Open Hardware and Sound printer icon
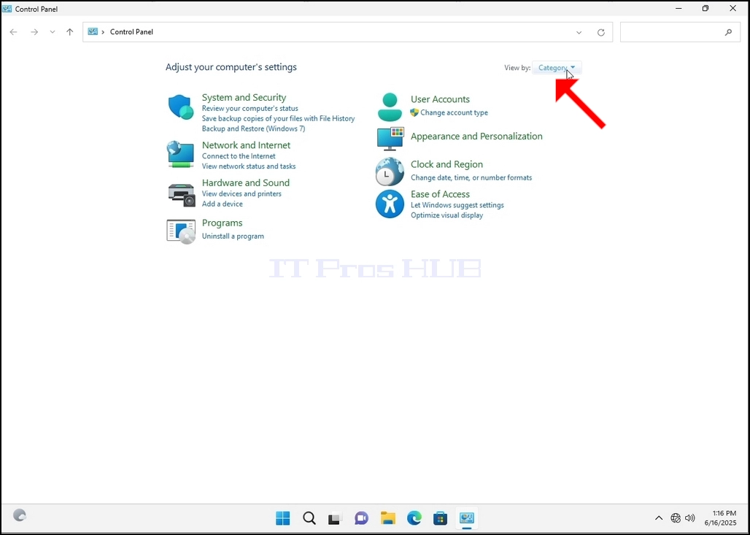This screenshot has height=535, width=750. [x=181, y=194]
